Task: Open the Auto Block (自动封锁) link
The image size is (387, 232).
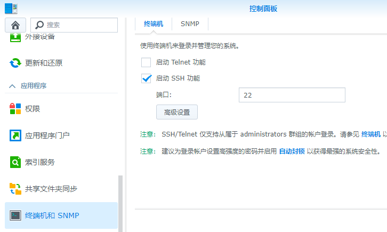Action: 292,151
